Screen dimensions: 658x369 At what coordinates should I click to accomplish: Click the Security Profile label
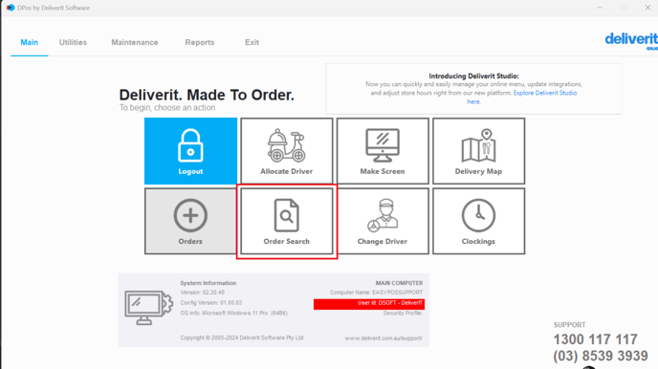pyautogui.click(x=403, y=314)
